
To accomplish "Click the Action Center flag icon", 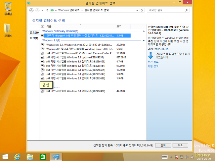I will pyautogui.click(x=176, y=157).
